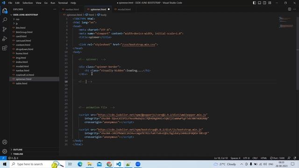Show errors and warnings count
Image resolution: width=299 pixels, height=168 pixels.
coord(13,158)
